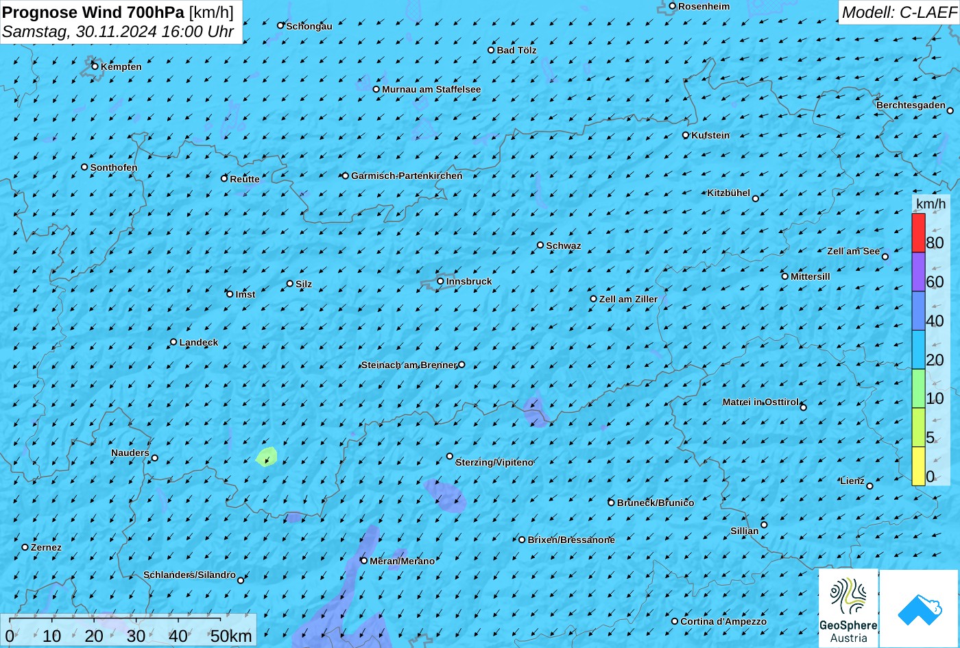This screenshot has width=960, height=648.
Task: Click the 'Sterzing/Vipiteno' label
Action: 494,463
